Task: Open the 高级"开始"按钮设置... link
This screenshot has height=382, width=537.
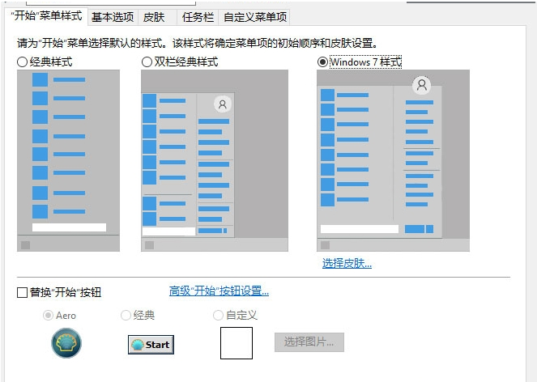Action: click(219, 291)
